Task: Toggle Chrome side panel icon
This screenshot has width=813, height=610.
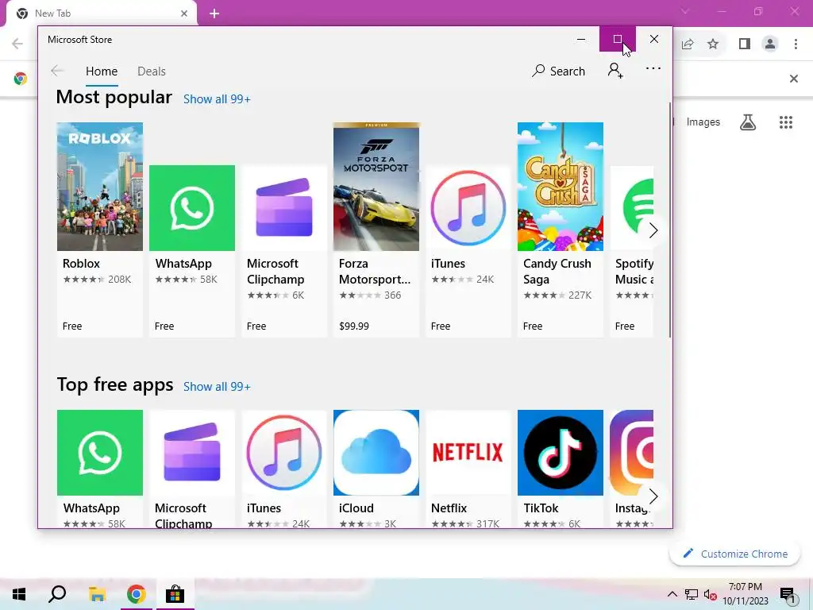Action: [x=745, y=44]
